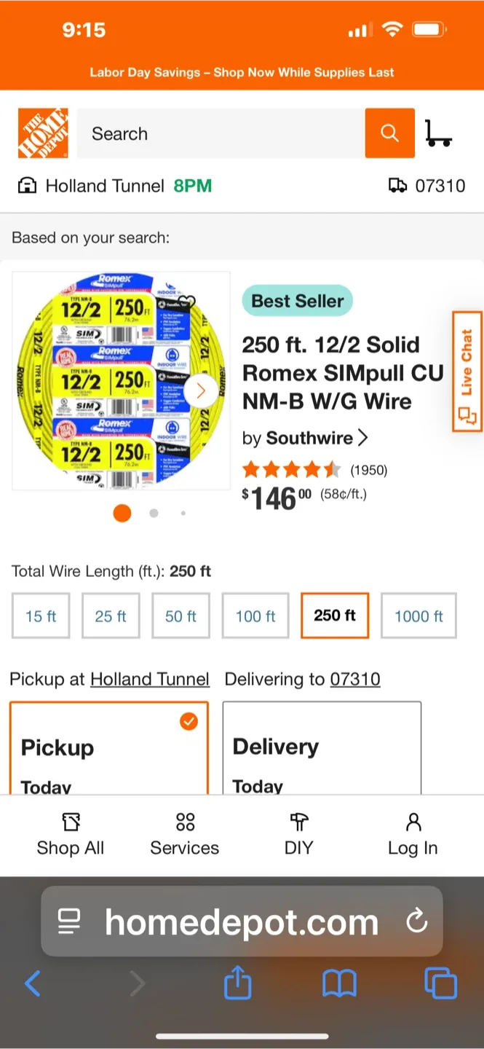Tap the delivery truck icon by 07310
The width and height of the screenshot is (484, 1049).
point(398,186)
